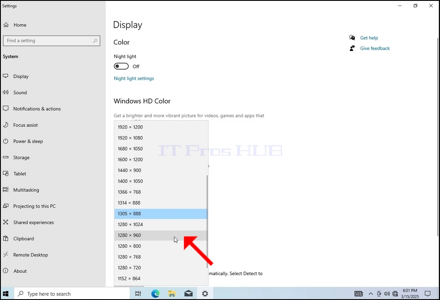This screenshot has height=300, width=440.
Task: Click the Get help chat icon
Action: [x=352, y=38]
